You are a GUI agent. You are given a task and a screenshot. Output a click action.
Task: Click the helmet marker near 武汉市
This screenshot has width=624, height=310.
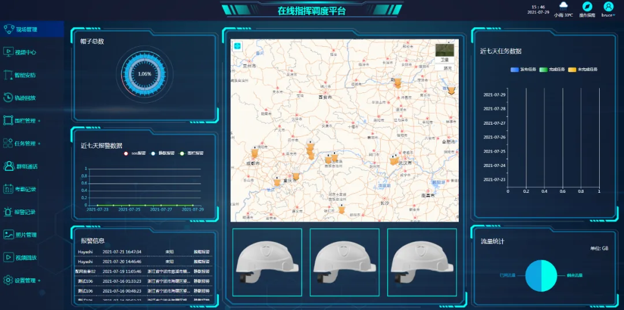click(x=393, y=159)
